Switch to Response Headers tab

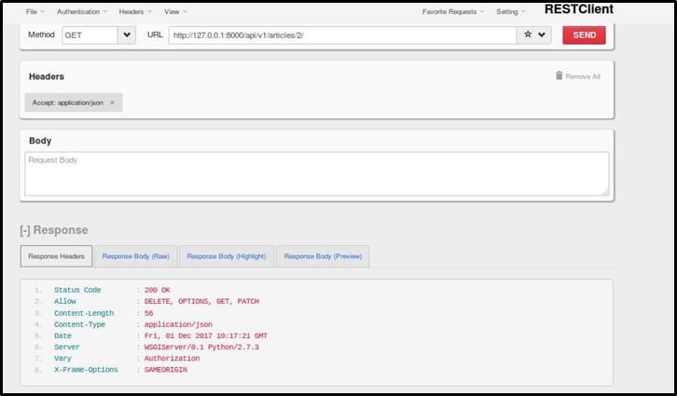click(56, 256)
